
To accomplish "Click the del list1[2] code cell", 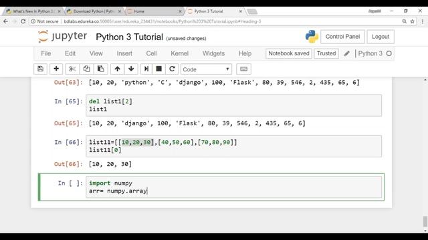I will [x=233, y=105].
